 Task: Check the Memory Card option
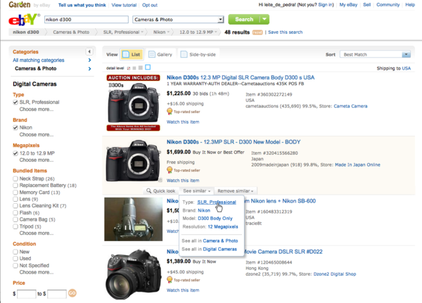coord(15,193)
